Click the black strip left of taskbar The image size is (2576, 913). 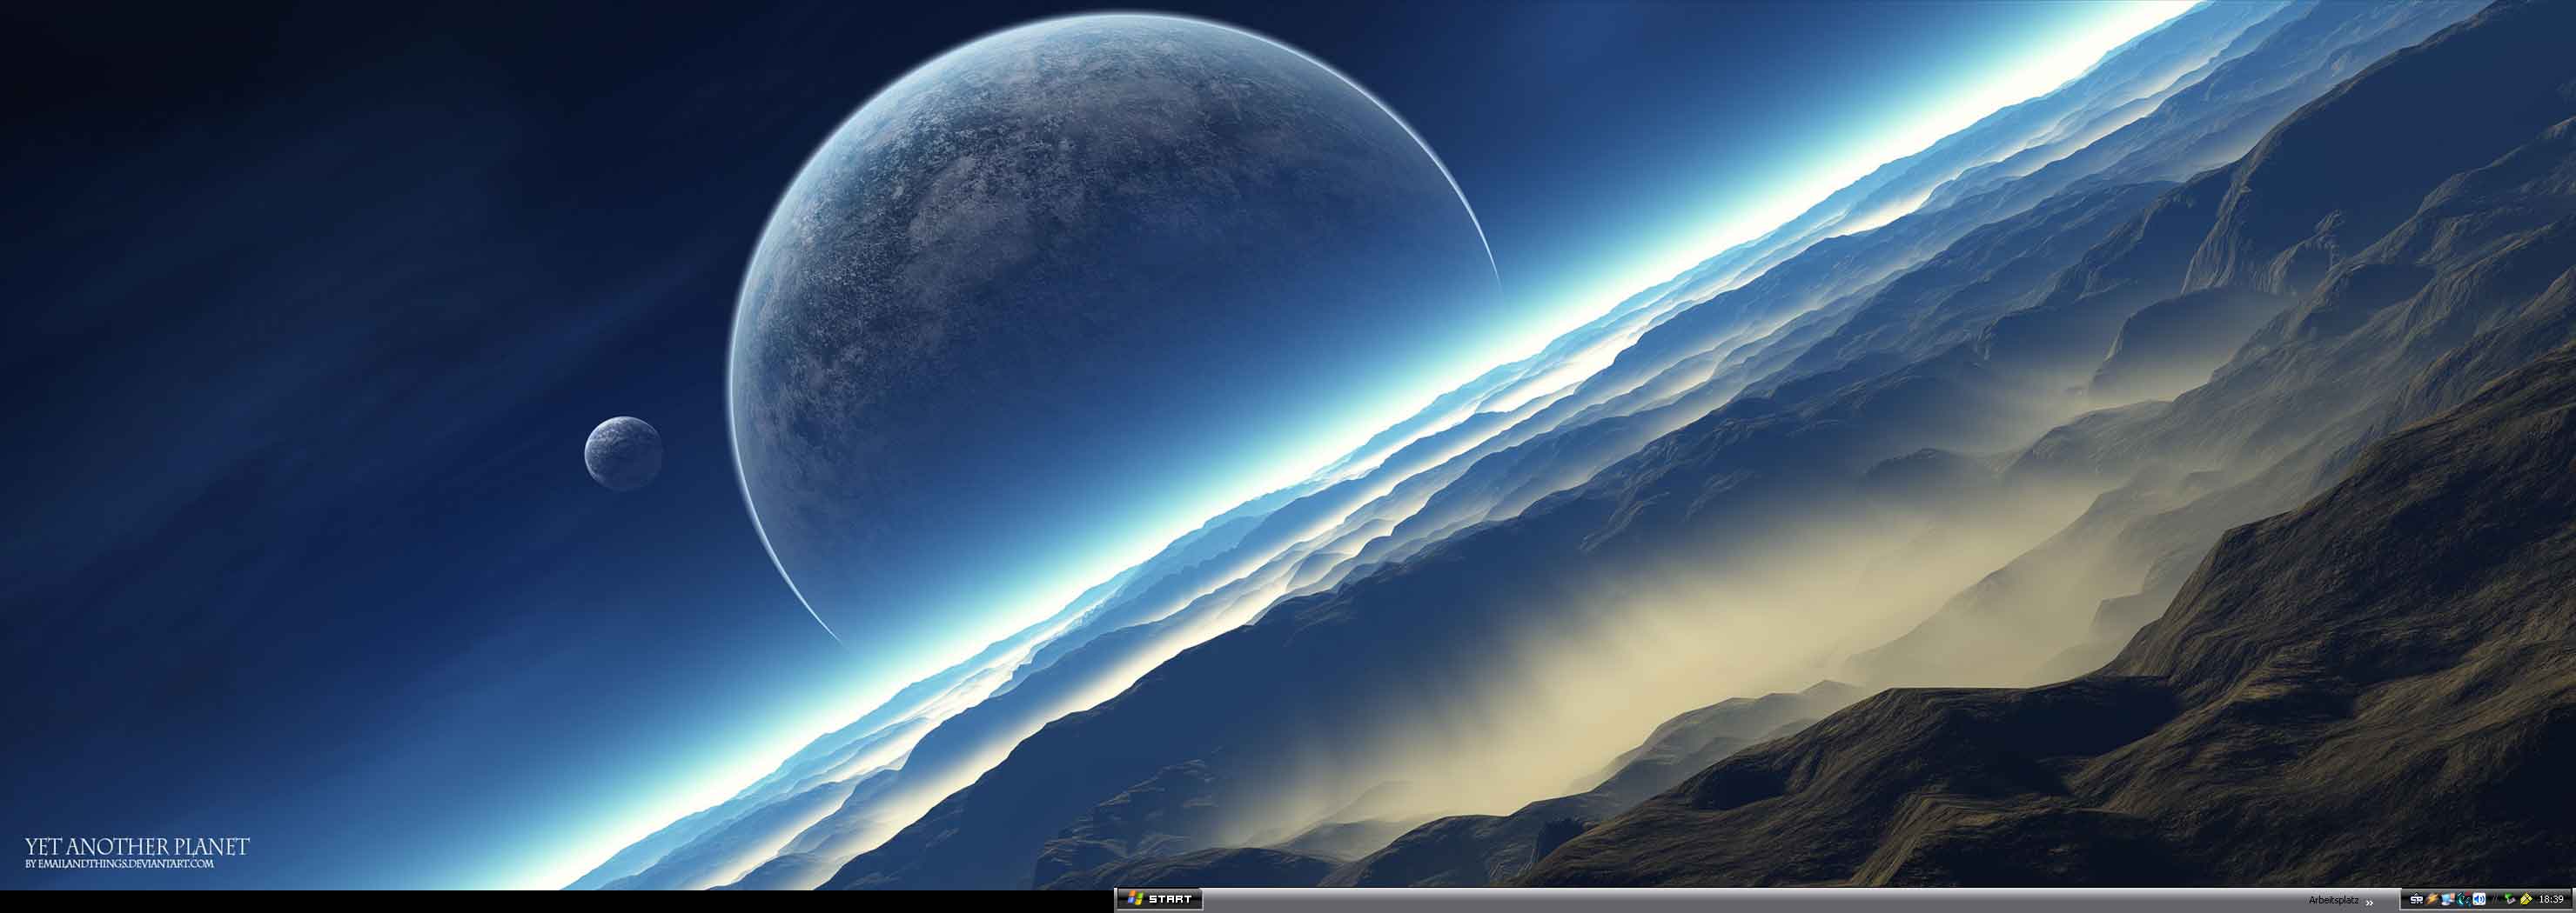(550, 901)
